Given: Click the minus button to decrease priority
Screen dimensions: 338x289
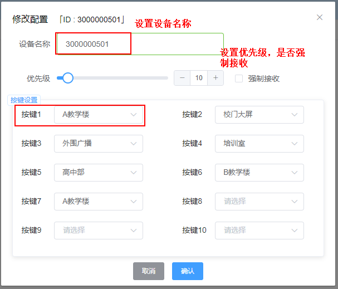Looking at the screenshot, I should pyautogui.click(x=182, y=78).
